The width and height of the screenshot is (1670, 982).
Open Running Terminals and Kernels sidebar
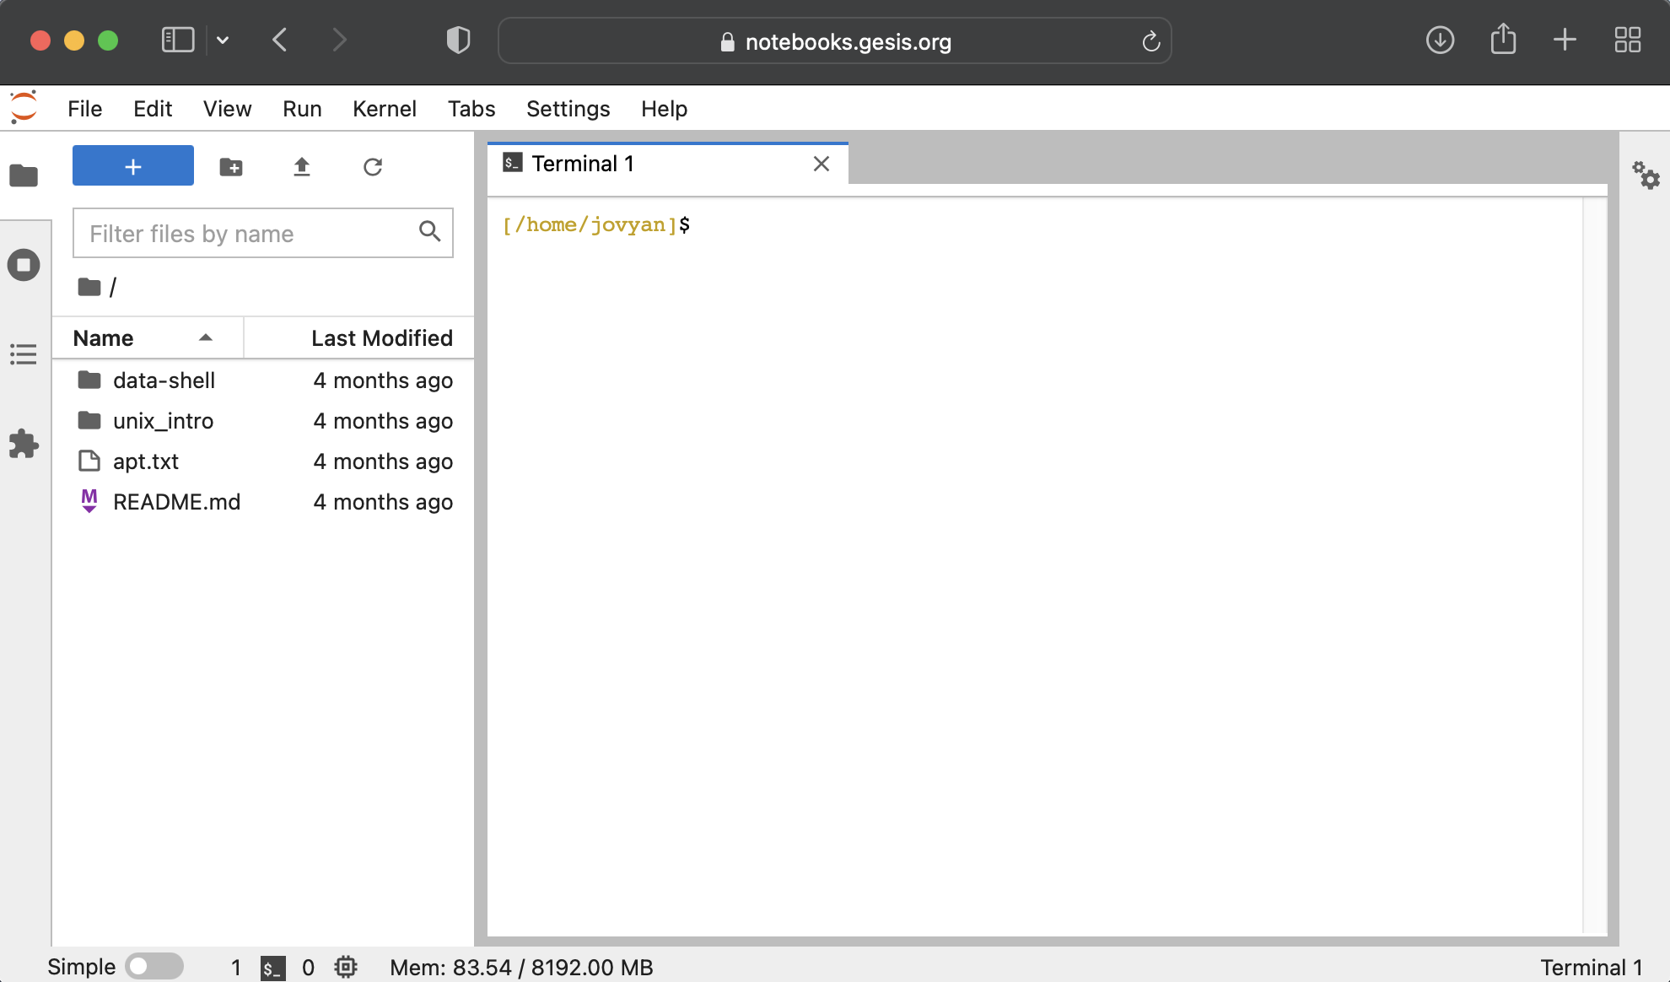point(24,265)
